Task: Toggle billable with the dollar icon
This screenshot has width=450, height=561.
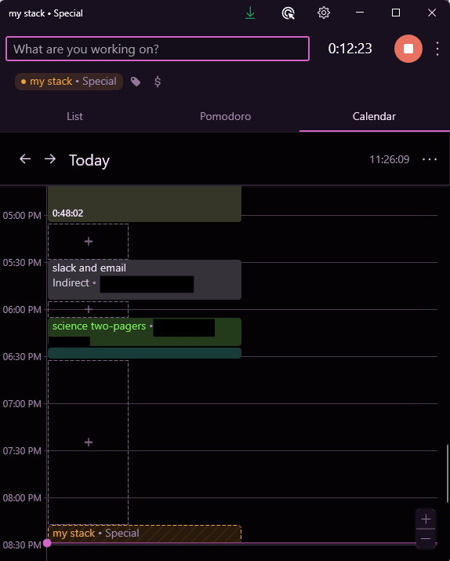Action: (158, 82)
